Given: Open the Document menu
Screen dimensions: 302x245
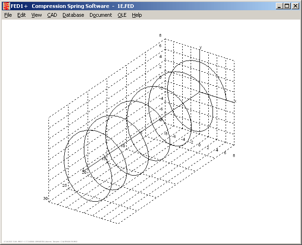Looking at the screenshot, I should click(x=101, y=15).
